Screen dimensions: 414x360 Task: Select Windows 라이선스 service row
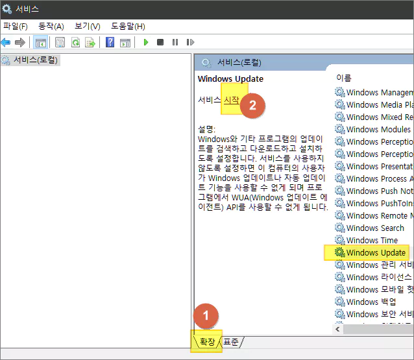tap(374, 277)
